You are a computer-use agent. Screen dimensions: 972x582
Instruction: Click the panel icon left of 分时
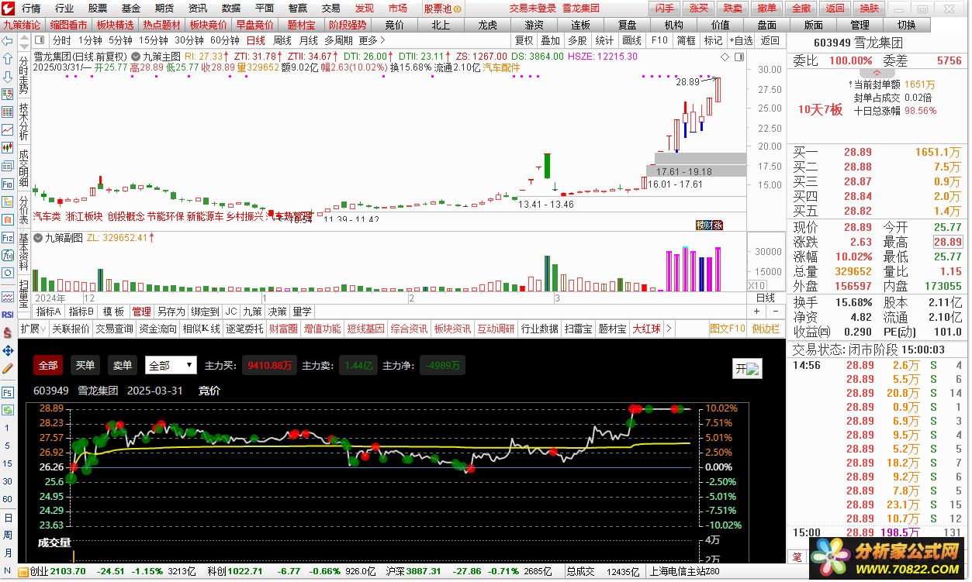click(41, 40)
